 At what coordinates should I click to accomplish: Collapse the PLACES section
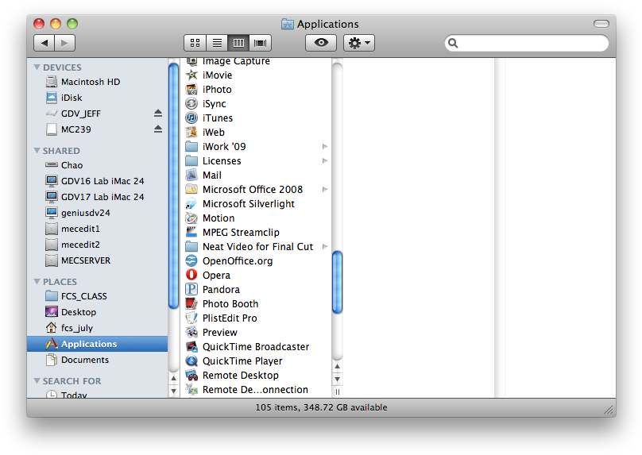(37, 282)
